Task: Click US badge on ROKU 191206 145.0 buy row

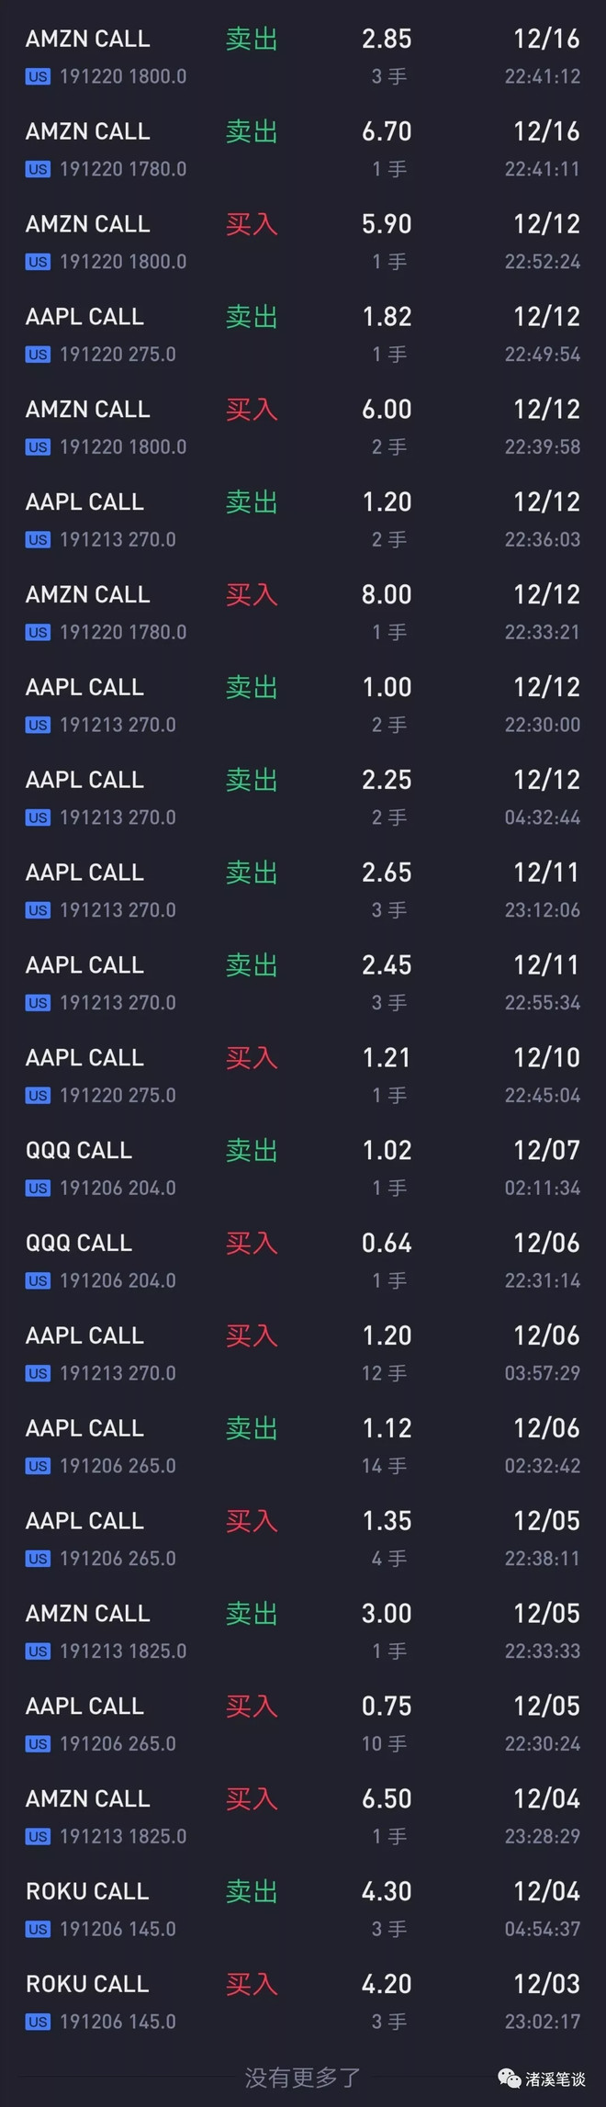Action: (x=38, y=2022)
